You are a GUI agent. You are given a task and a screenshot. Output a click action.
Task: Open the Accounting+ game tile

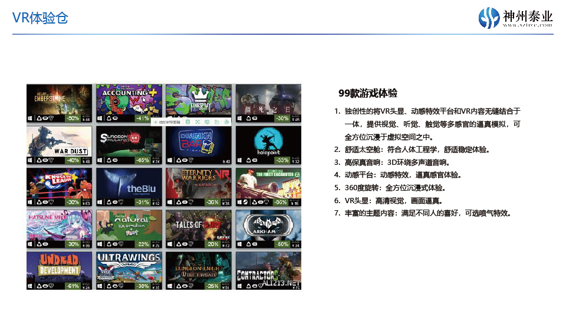[129, 103]
